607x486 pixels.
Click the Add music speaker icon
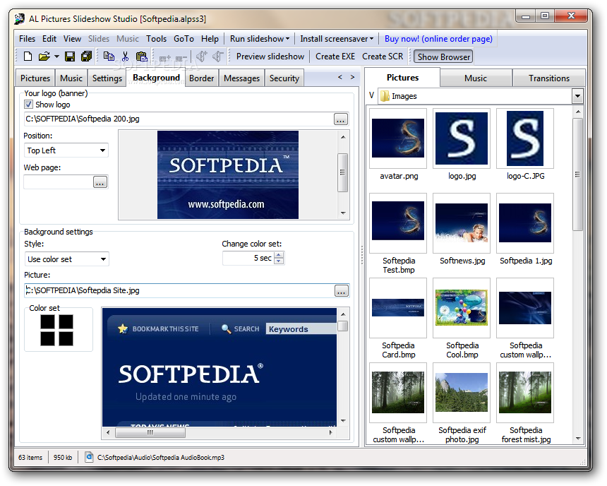pos(201,57)
